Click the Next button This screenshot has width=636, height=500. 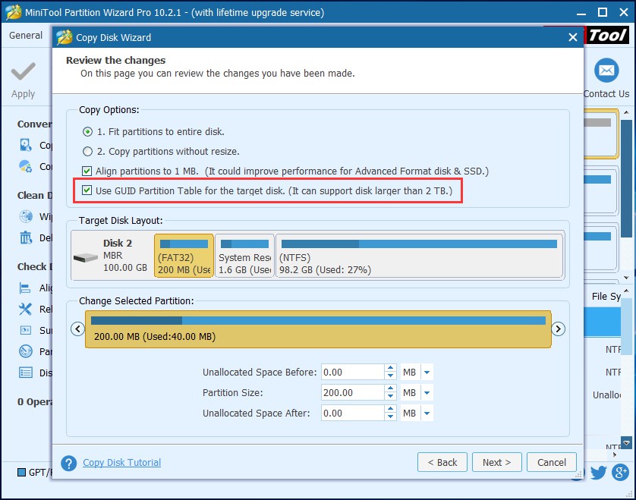point(497,462)
